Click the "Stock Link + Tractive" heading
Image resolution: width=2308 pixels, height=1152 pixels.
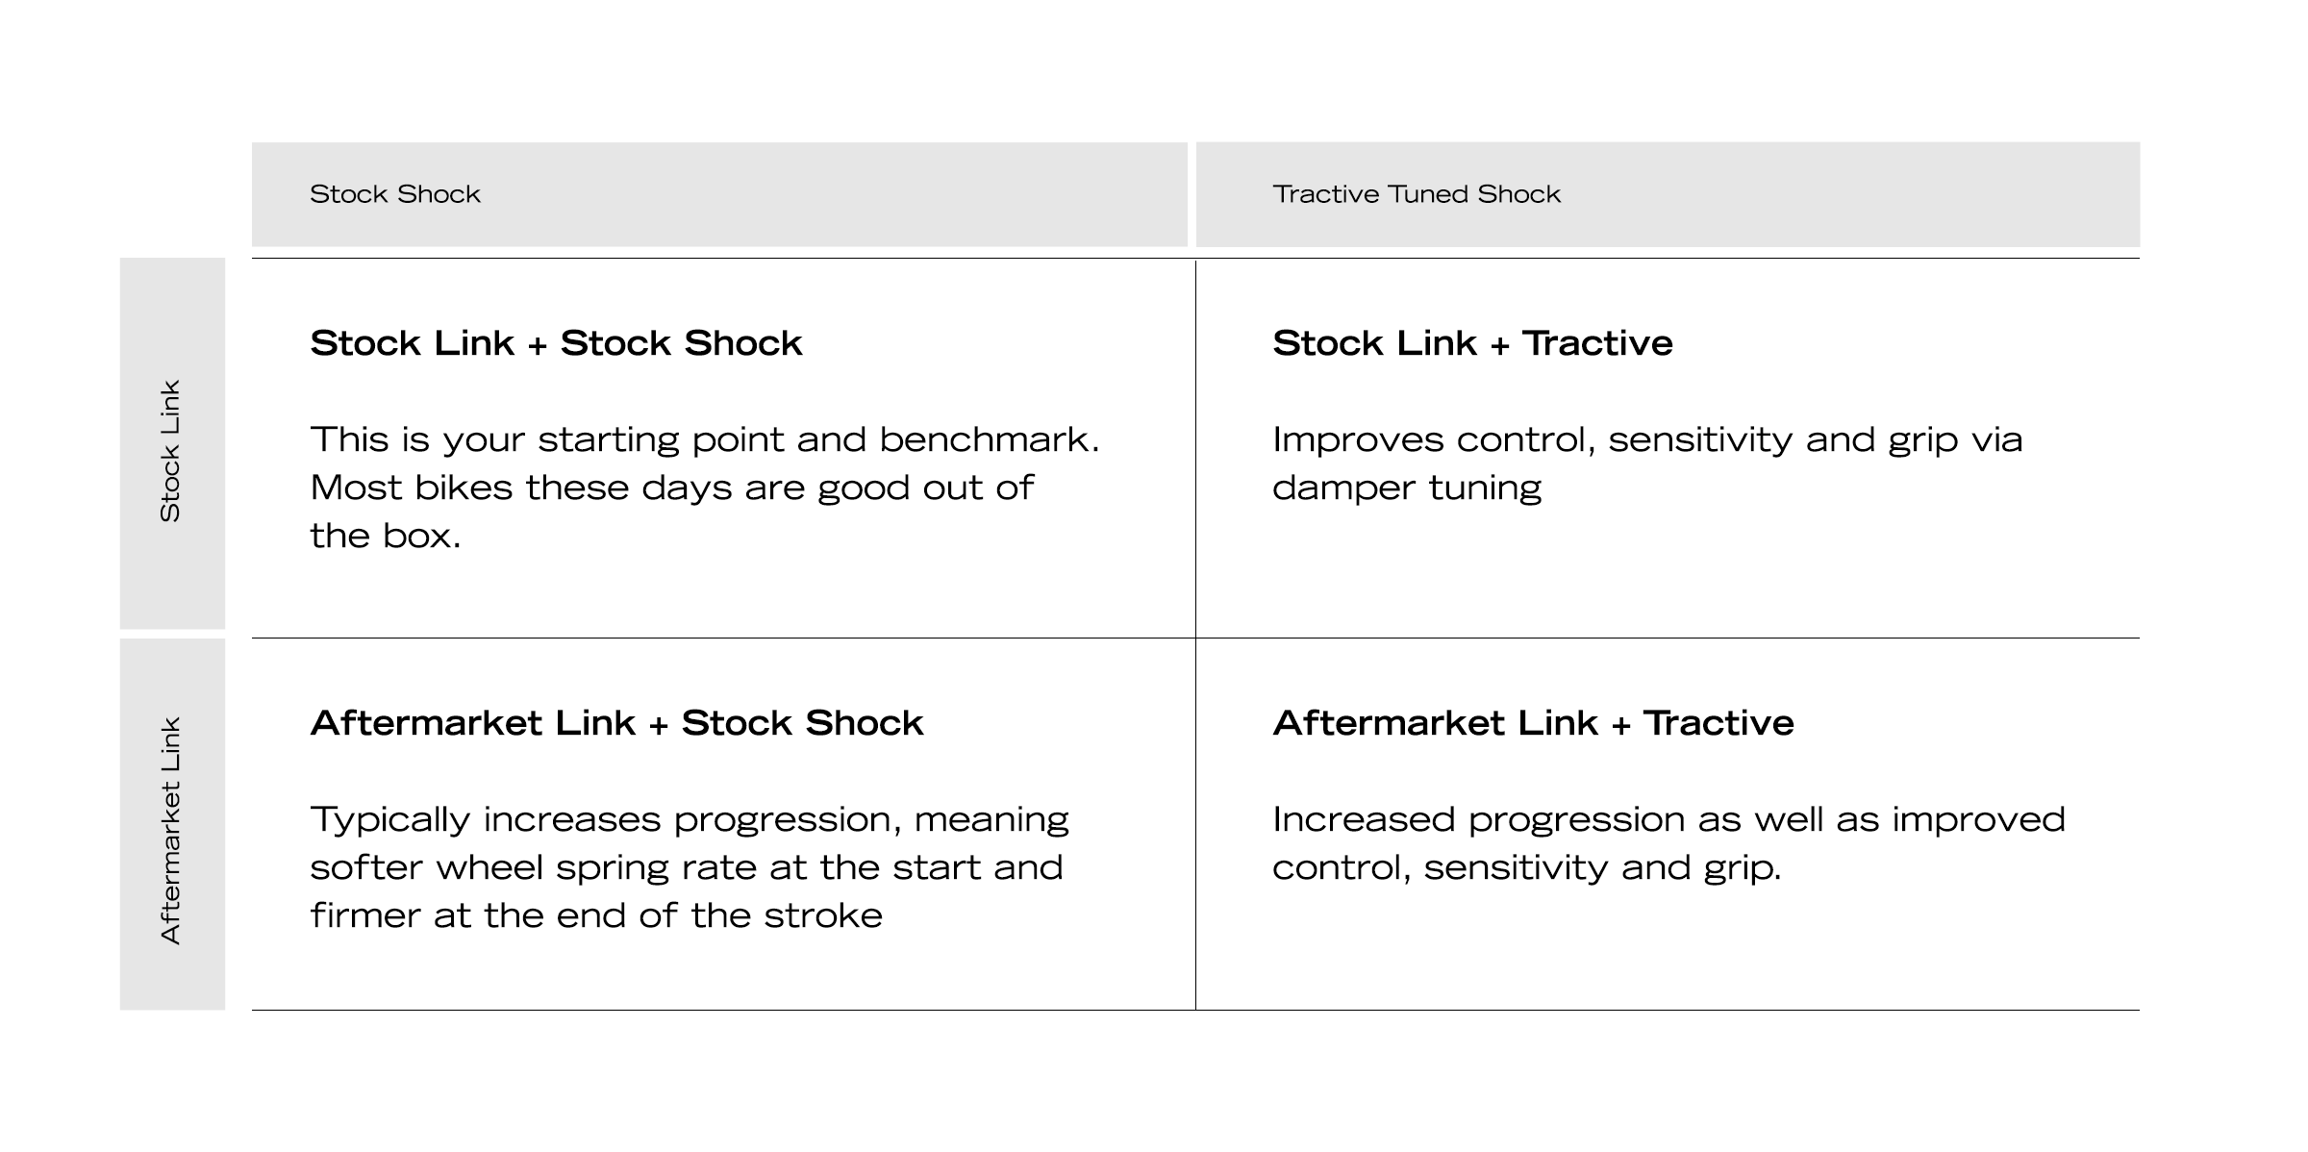(x=1471, y=343)
